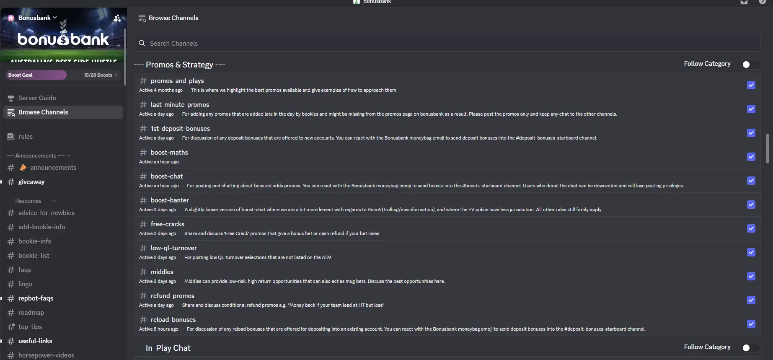
Task: Switch to the faqs channel
Action: [25, 269]
